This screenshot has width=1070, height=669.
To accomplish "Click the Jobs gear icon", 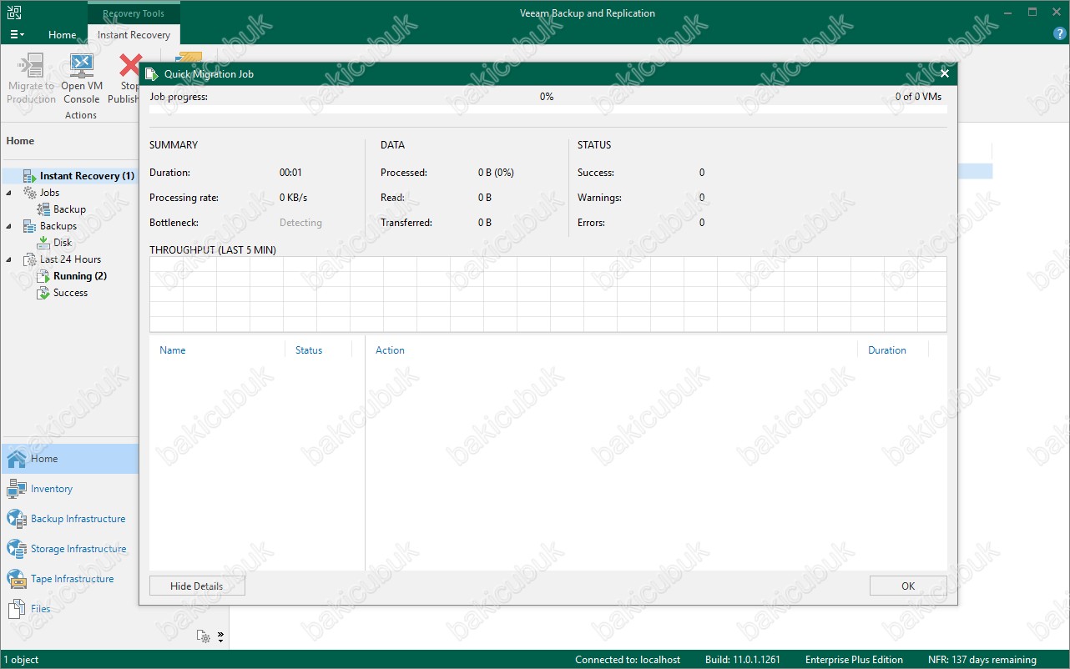I will 29,193.
